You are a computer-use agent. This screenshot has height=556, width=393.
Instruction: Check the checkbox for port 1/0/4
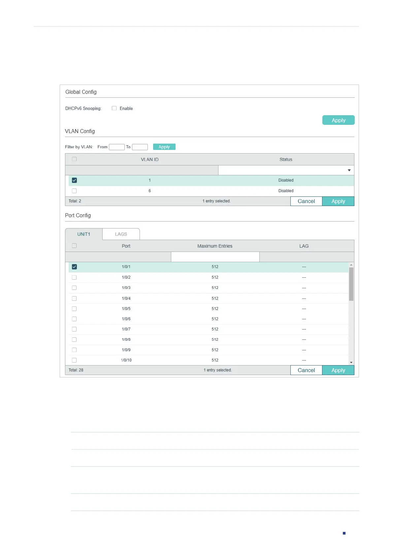[x=74, y=298]
